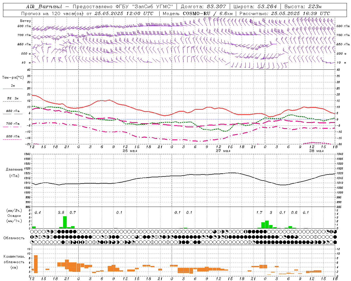This screenshot has height=281, width=351.
Task: Click the Облачность cloud cover label
Action: 14,238
